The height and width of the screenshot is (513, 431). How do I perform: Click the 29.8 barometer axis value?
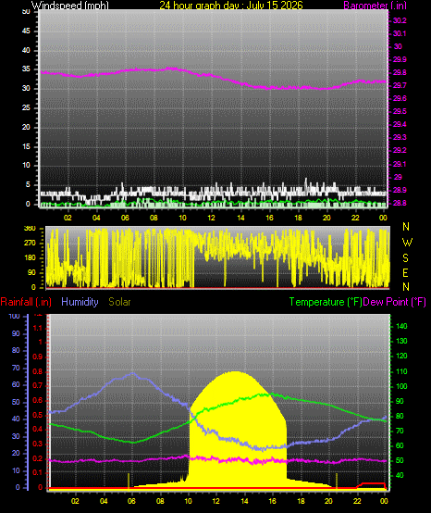coord(400,72)
